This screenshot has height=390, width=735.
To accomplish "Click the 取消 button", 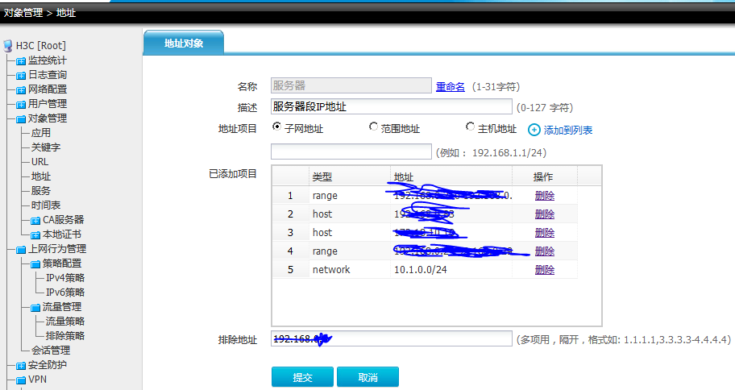I will [368, 377].
